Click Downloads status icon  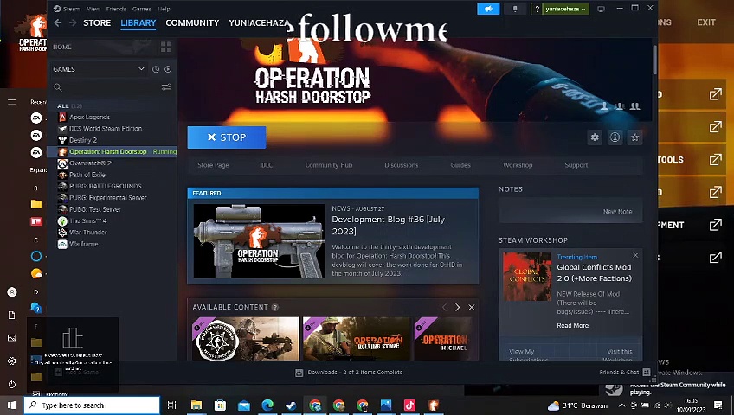pos(299,373)
